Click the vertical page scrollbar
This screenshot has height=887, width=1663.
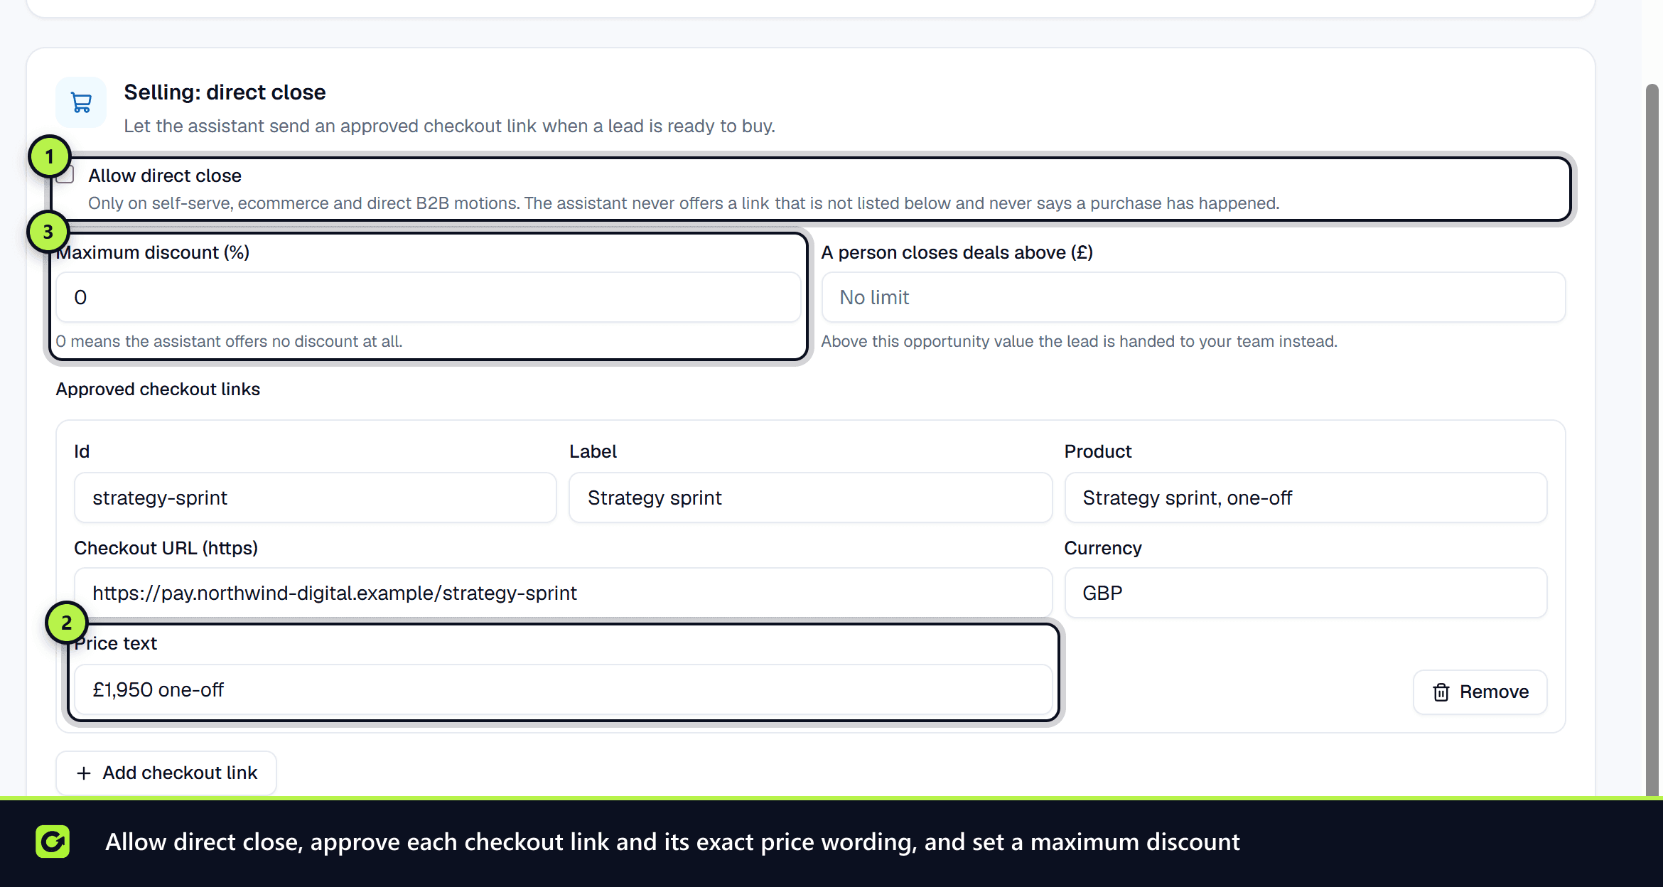[x=1652, y=441]
